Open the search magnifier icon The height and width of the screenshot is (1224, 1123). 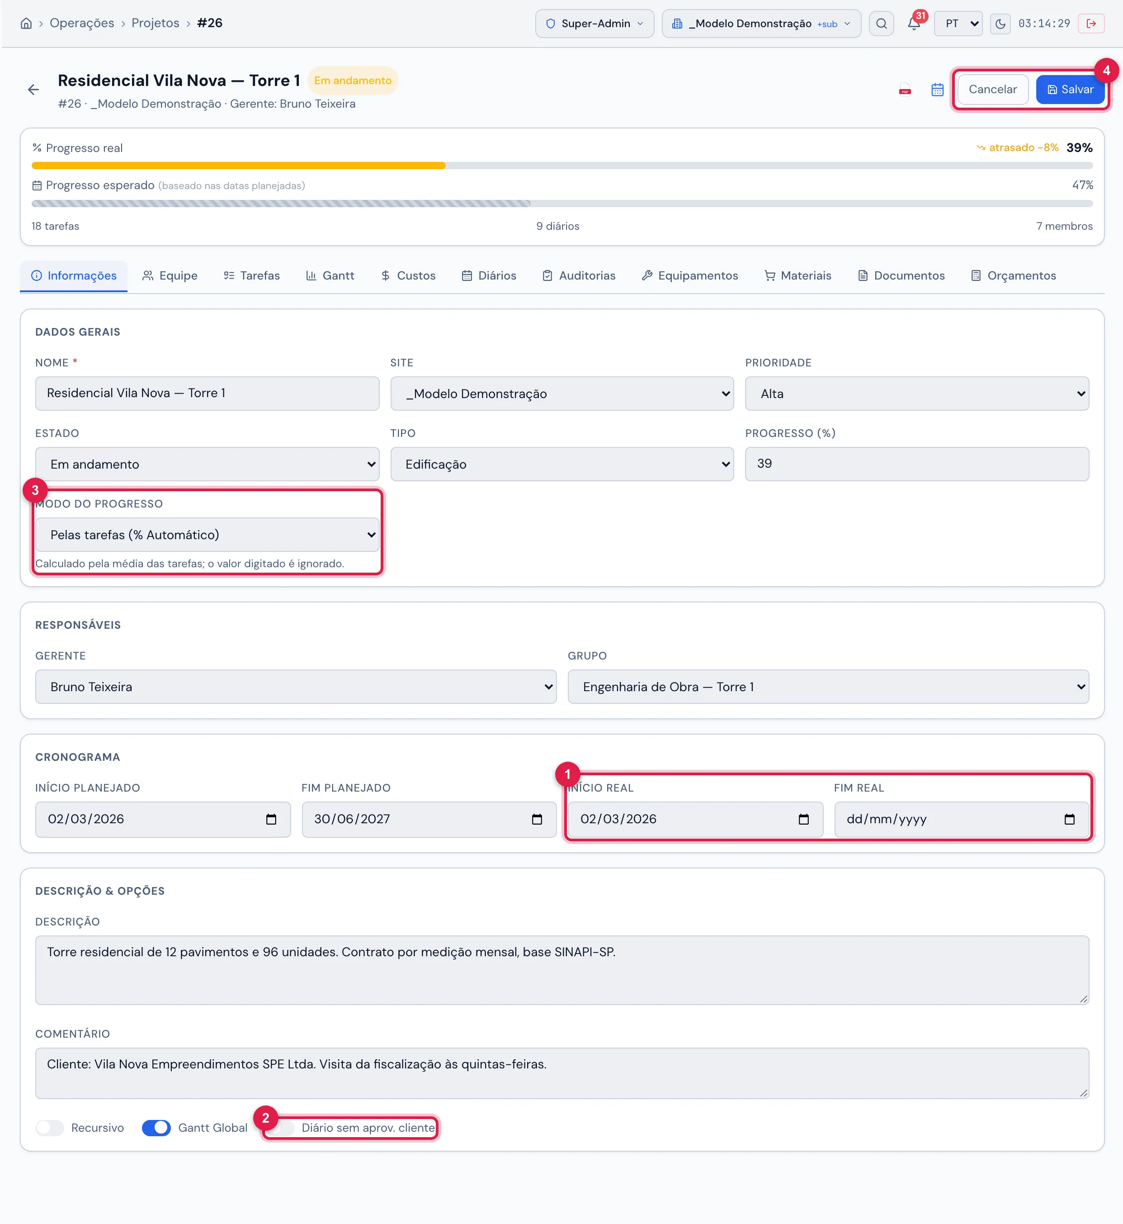click(881, 24)
